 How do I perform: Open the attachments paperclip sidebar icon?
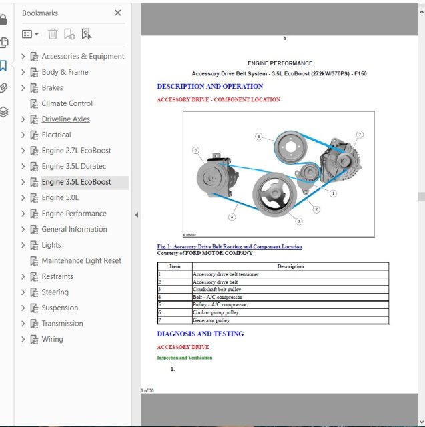tap(3, 88)
